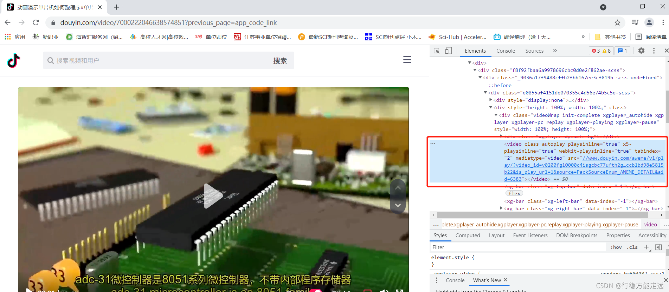The width and height of the screenshot is (669, 292).
Task: Toggle computed styles sidebar icon
Action: [658, 247]
